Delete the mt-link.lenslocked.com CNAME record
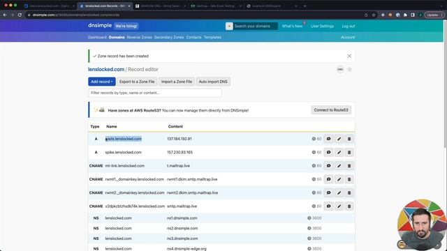This screenshot has height=251, width=447. (x=349, y=166)
